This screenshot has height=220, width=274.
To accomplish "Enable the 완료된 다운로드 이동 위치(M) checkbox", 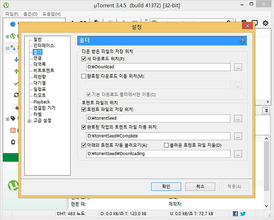I will tap(84, 76).
